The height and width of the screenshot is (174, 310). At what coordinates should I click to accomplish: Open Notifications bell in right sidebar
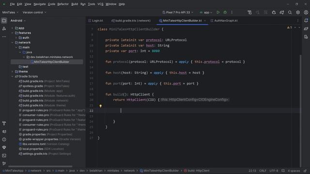tap(306, 20)
